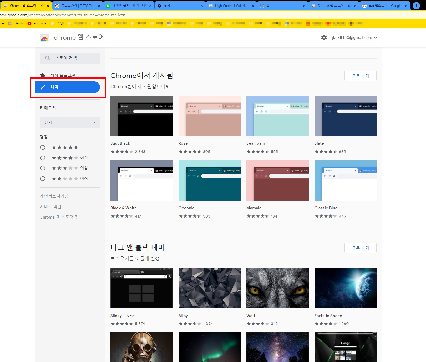The width and height of the screenshot is (426, 362).
Task: Open the Alloy theme thumbnail
Action: click(210, 288)
